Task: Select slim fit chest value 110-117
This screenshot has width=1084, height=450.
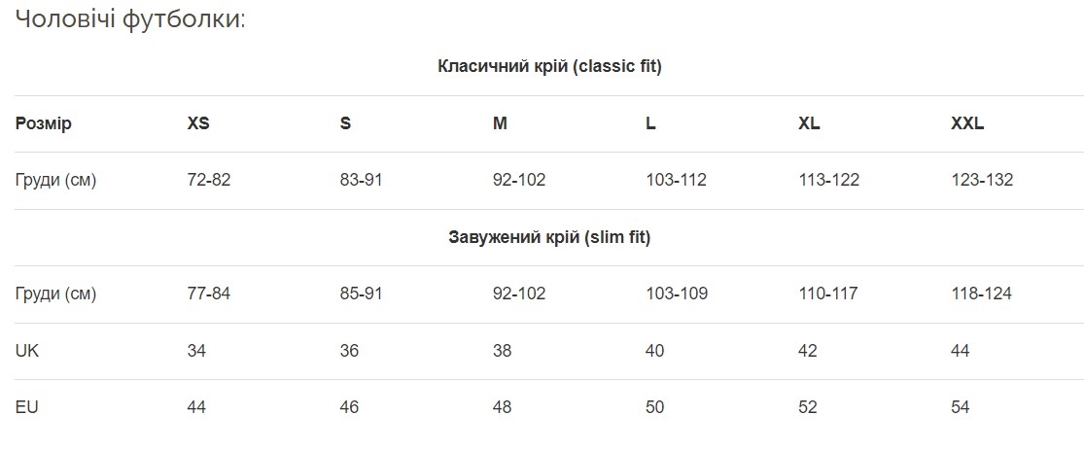Action: coord(828,294)
